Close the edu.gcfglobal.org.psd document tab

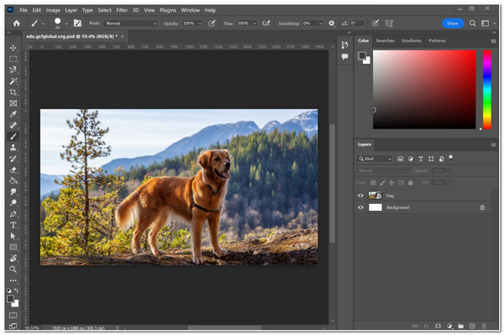(x=122, y=36)
